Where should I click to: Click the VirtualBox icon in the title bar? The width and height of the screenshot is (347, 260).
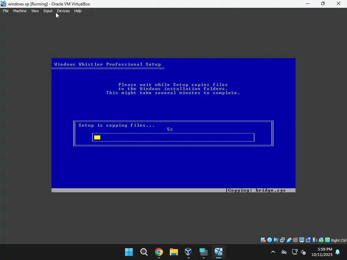point(3,4)
